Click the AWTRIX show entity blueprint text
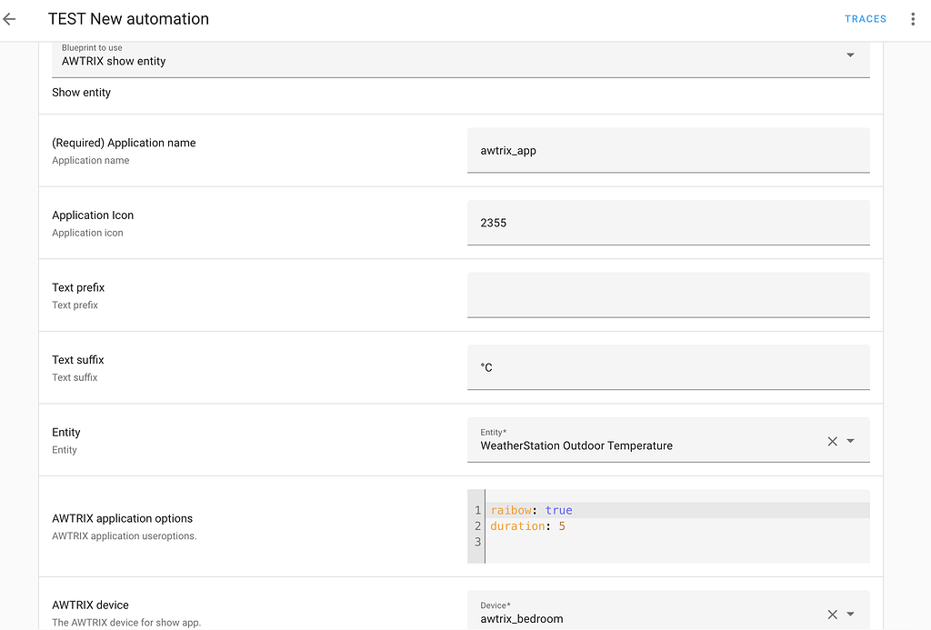Screen dimensions: 931x630 coord(114,62)
